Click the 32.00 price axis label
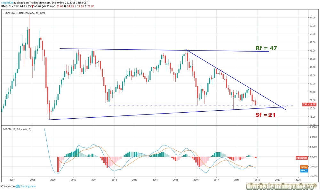 tap(312, 84)
